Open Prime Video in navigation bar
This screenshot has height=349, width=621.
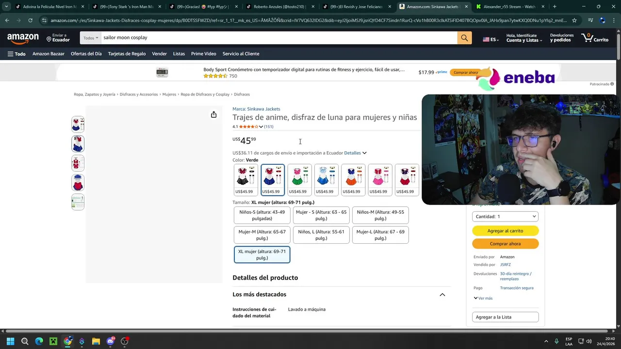tap(204, 54)
